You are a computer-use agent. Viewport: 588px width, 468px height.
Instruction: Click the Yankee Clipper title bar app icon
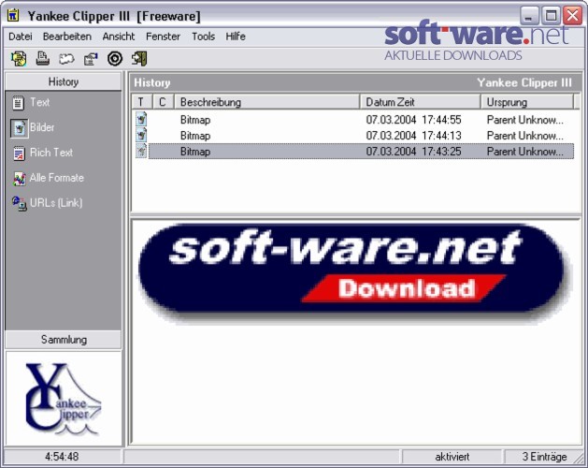coord(13,15)
